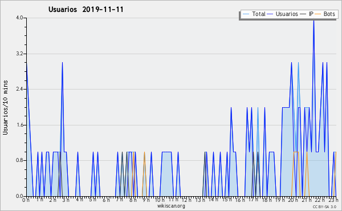This screenshot has height=211, width=342.
Task: Click the 6 h x-axis label
Action: point(106,200)
